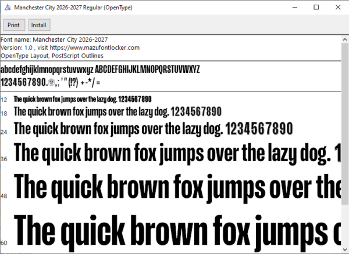Click the 18pt quick brown fox sample
349x254 pixels.
(x=117, y=111)
